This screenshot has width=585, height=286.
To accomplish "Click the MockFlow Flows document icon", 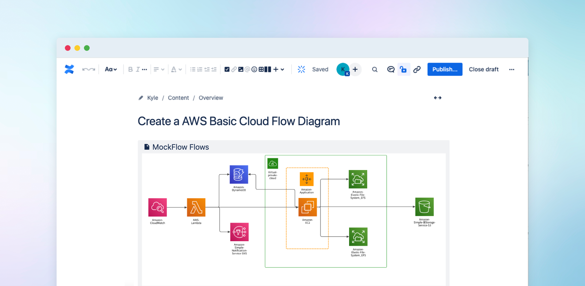I will tap(147, 147).
